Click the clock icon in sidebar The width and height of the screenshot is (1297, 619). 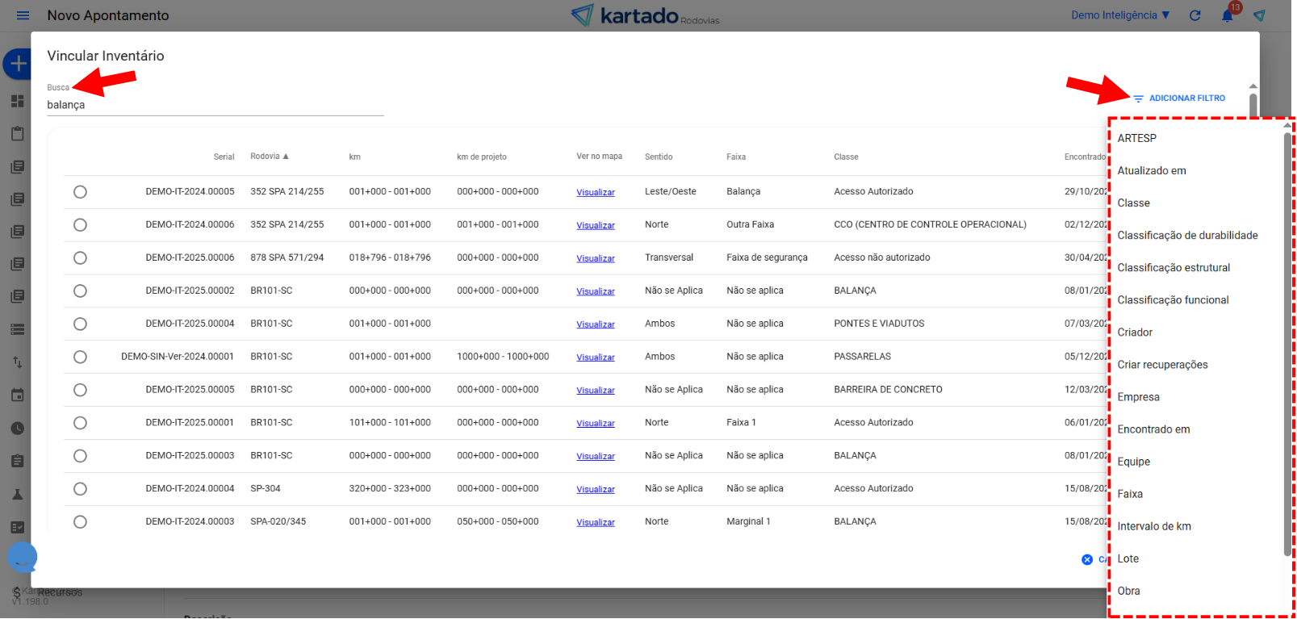18,429
